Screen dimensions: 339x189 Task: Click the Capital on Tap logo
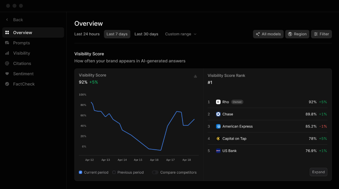[x=218, y=138]
